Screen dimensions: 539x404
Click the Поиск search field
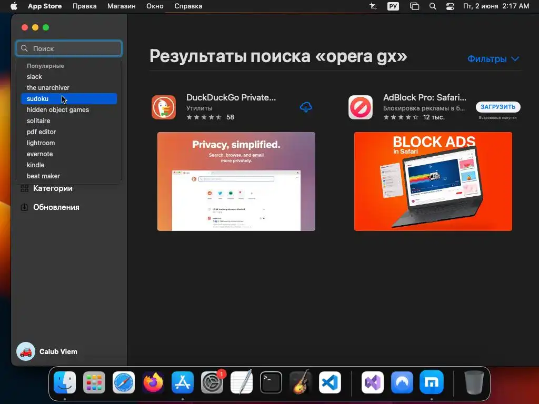69,48
